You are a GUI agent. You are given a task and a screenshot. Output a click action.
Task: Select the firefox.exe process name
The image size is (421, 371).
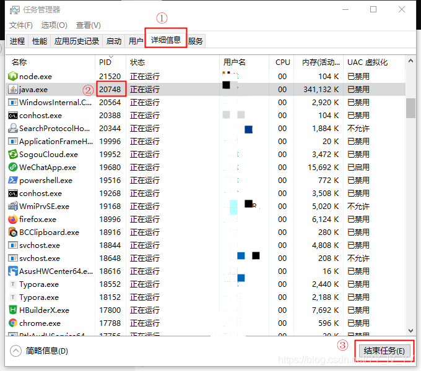pyautogui.click(x=38, y=220)
